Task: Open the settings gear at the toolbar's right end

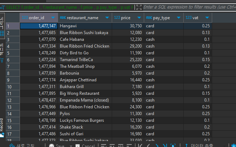Action: 234,146
